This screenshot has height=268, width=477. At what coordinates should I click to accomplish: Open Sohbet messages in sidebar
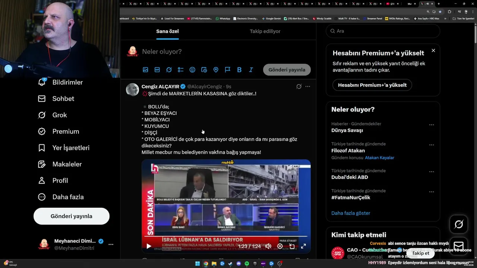click(x=56, y=99)
